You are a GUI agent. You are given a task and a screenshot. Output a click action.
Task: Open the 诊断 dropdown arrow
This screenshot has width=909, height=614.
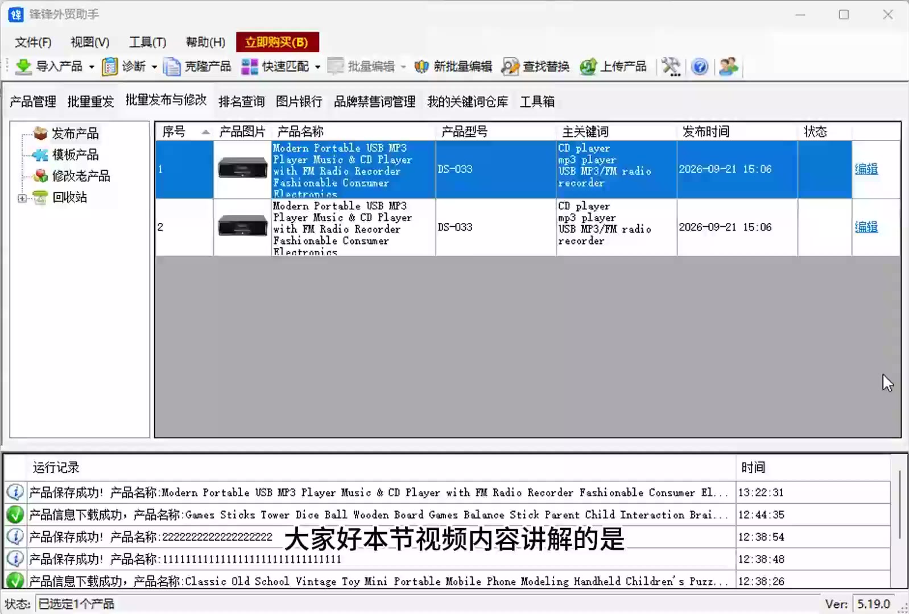pyautogui.click(x=154, y=67)
